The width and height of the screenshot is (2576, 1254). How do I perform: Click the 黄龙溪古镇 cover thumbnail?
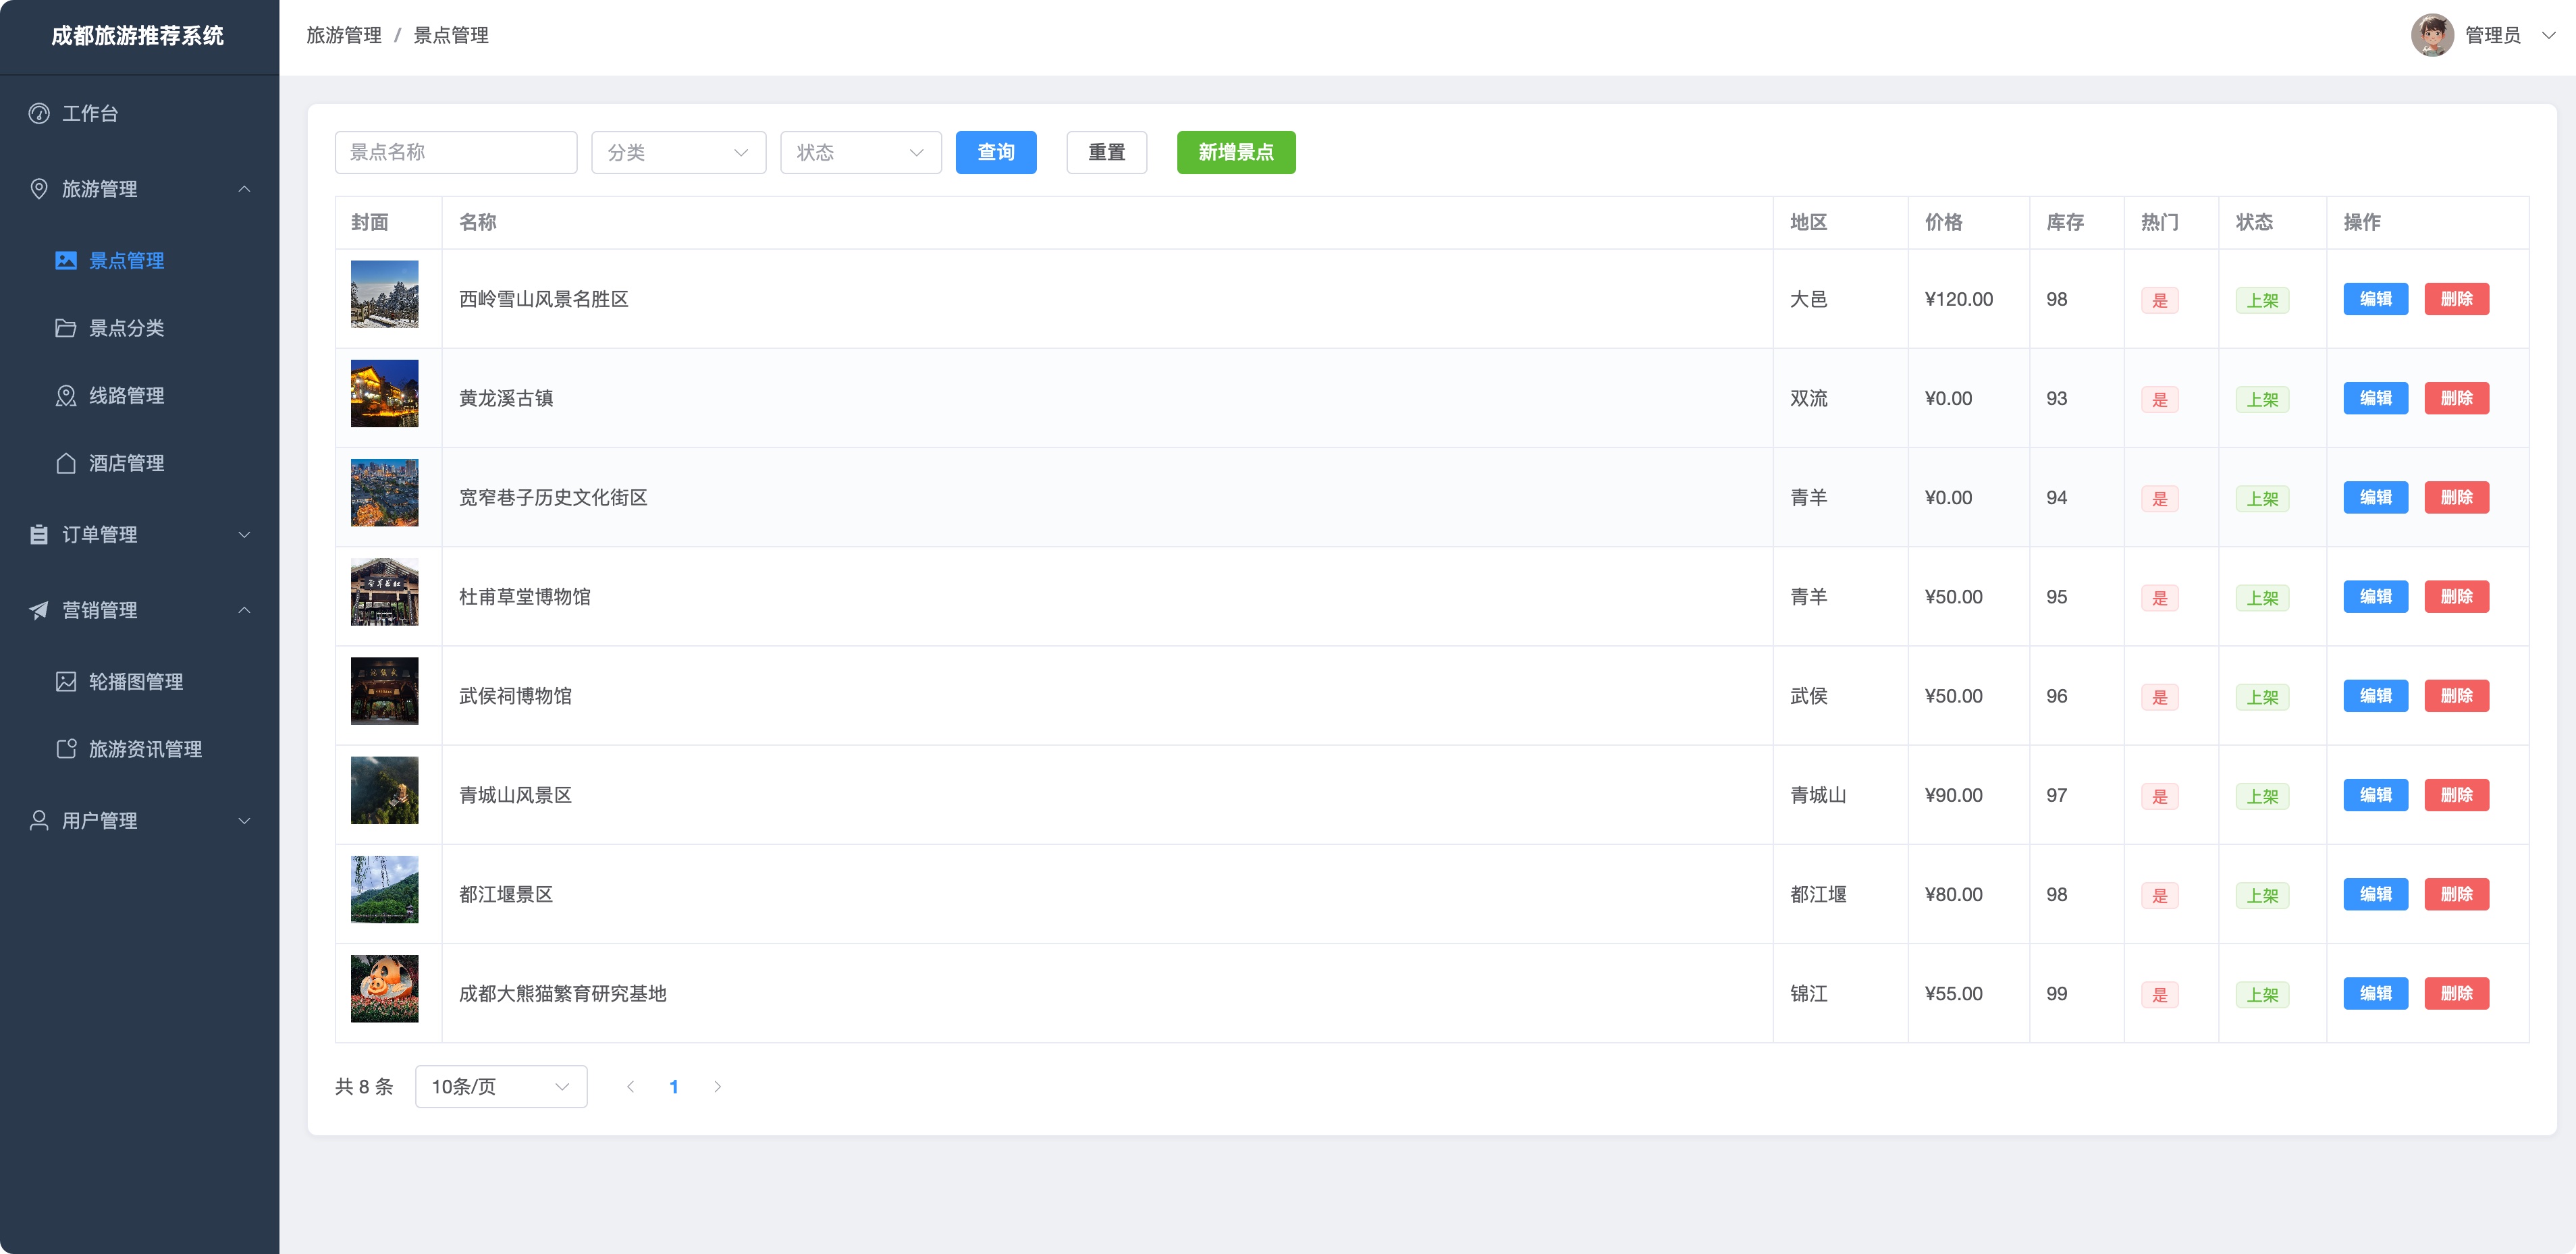pos(384,393)
